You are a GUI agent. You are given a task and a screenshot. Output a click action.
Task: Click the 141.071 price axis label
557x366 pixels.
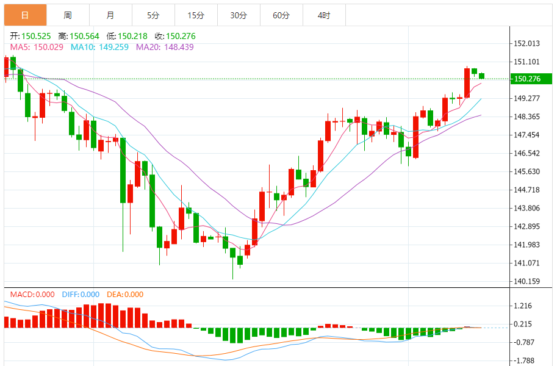(527, 263)
